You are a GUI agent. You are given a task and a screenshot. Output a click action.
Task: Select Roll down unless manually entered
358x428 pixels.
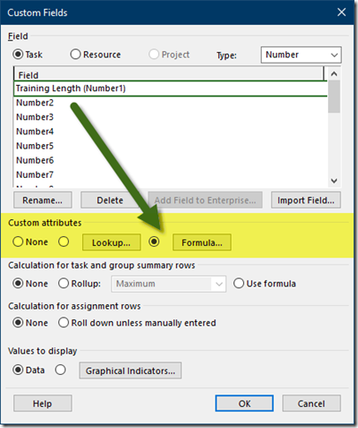[x=64, y=323]
